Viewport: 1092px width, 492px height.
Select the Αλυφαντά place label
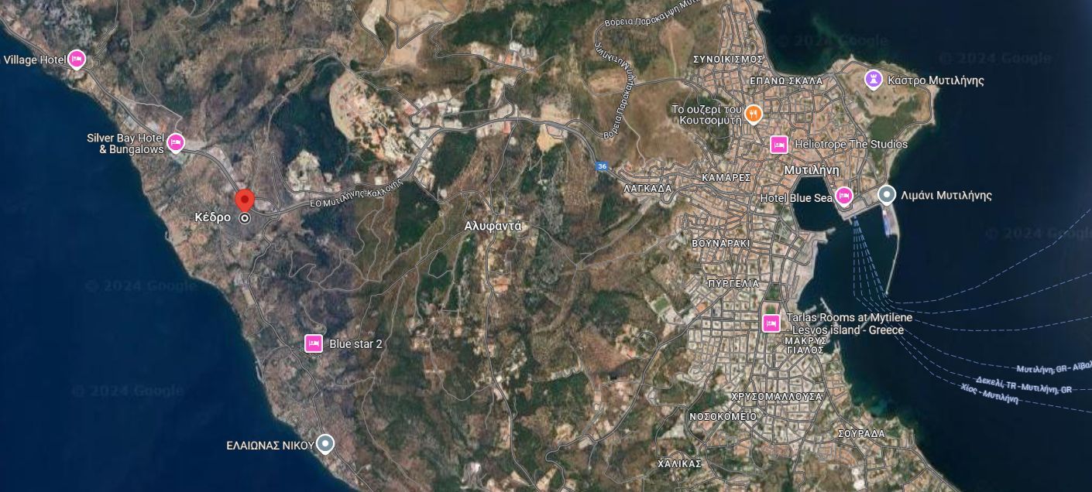click(493, 226)
